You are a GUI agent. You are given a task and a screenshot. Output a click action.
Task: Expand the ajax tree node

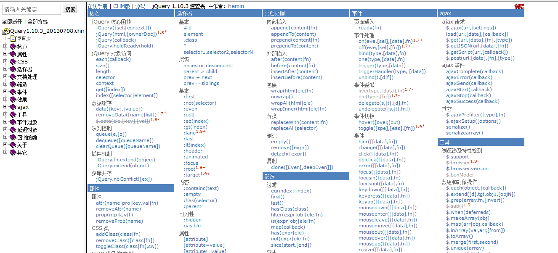(5, 107)
